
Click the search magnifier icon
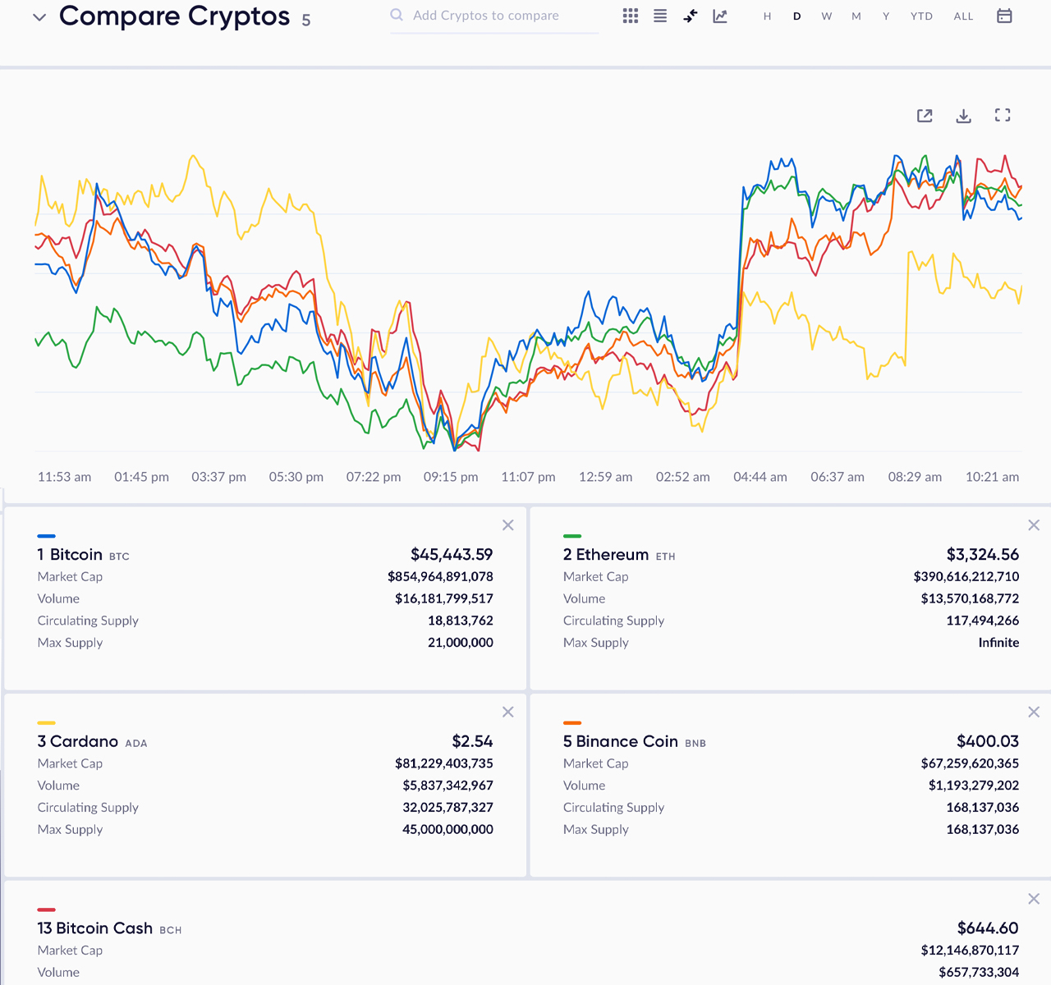point(397,15)
